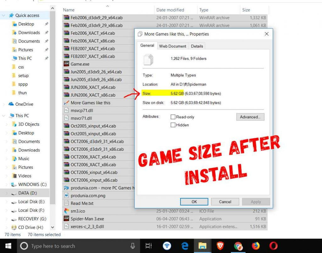The width and height of the screenshot is (322, 253).
Task: Click Cancel in Properties dialog
Action: (225, 202)
